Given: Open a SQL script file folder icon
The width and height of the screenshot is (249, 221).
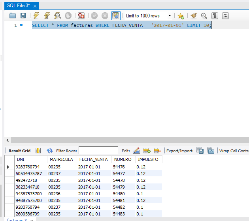Looking at the screenshot, I should (13, 16).
